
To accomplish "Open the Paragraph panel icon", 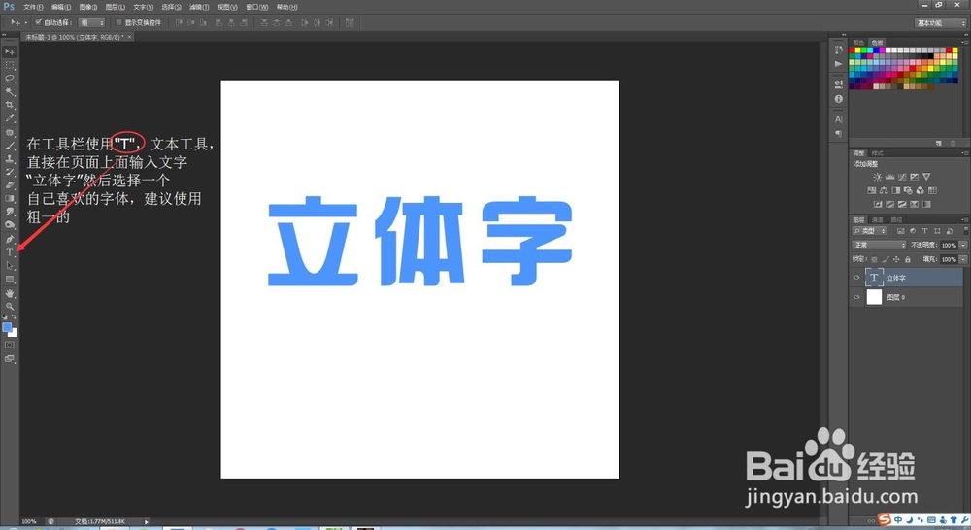I will click(x=839, y=133).
